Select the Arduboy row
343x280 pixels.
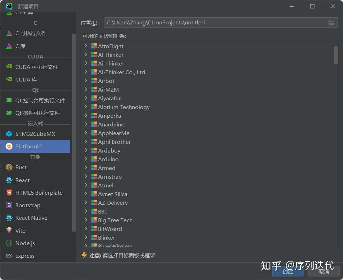[209, 150]
